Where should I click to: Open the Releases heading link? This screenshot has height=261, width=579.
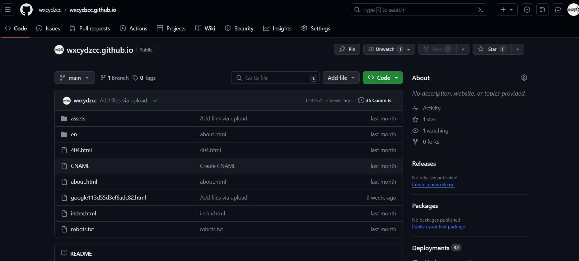tap(424, 164)
